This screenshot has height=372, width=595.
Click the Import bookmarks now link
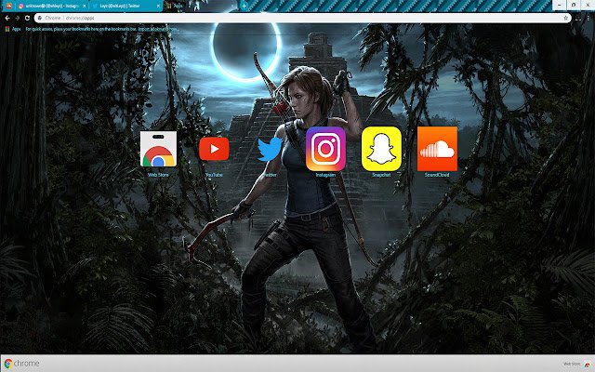pyautogui.click(x=157, y=29)
